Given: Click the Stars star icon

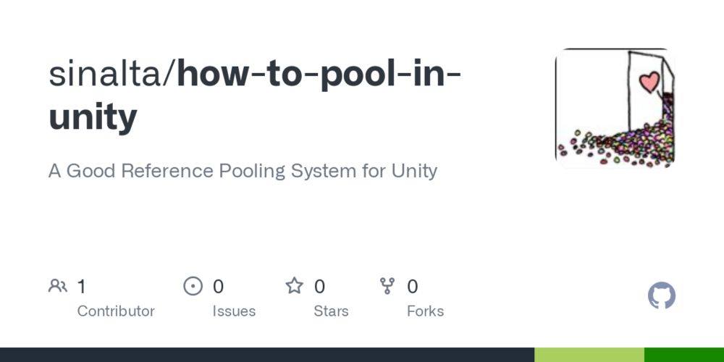Looking at the screenshot, I should point(294,286).
